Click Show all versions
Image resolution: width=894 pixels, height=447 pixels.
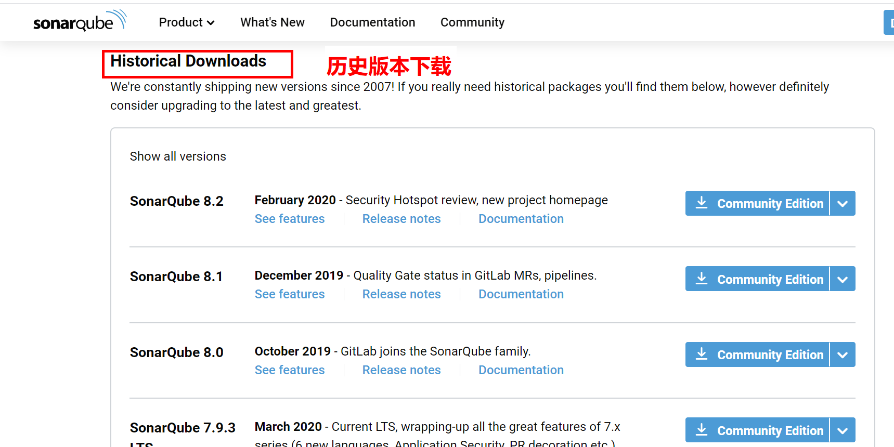click(x=178, y=156)
